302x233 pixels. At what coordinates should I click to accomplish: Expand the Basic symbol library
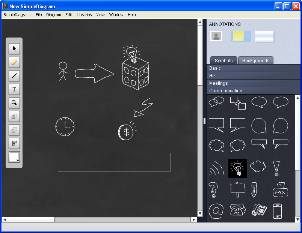point(254,68)
